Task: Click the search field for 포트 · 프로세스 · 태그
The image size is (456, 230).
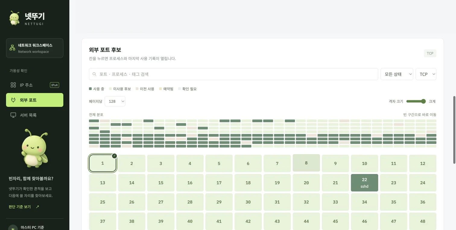Action: (x=233, y=74)
